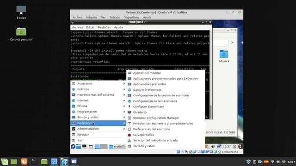Click the Gráficos category icon
The width and height of the screenshot is (296, 166).
(x=74, y=89)
